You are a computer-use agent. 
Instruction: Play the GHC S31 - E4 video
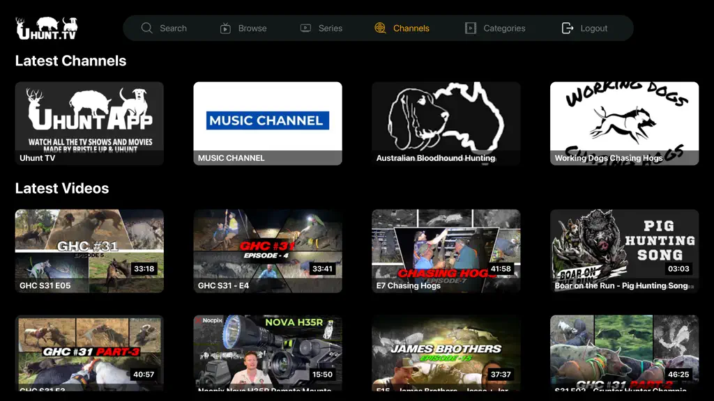[x=268, y=251]
